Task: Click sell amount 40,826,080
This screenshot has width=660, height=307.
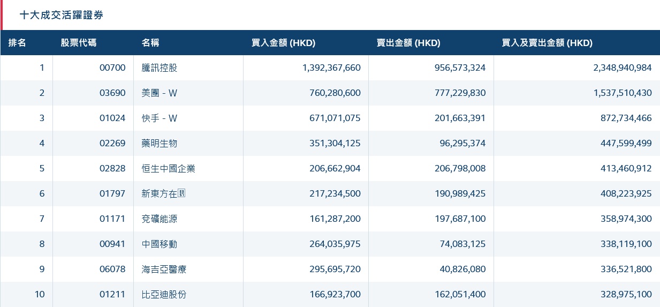Action: coord(463,269)
